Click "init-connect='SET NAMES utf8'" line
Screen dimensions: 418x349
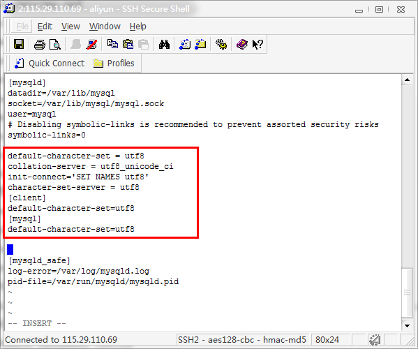click(x=78, y=177)
